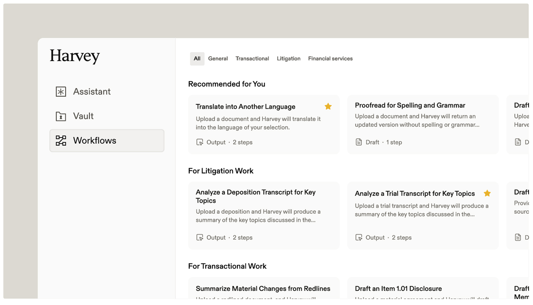Switch to the Transactional tab
The height and width of the screenshot is (305, 533).
click(x=252, y=59)
